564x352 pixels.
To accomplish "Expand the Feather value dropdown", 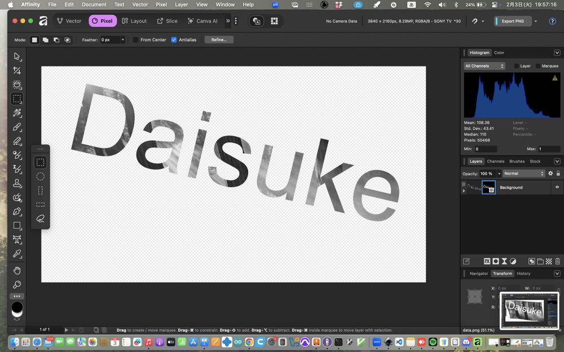I will (x=122, y=40).
